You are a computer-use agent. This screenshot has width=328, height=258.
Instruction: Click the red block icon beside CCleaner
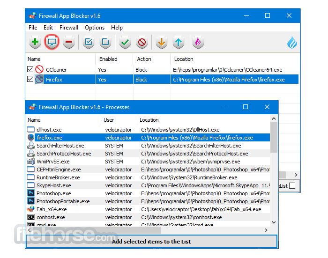pyautogui.click(x=39, y=69)
